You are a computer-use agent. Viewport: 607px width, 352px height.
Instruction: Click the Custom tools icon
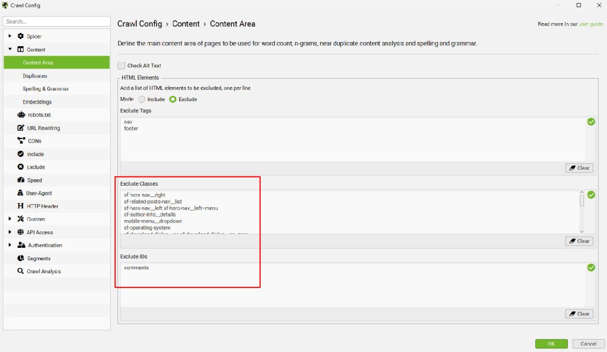(x=21, y=219)
